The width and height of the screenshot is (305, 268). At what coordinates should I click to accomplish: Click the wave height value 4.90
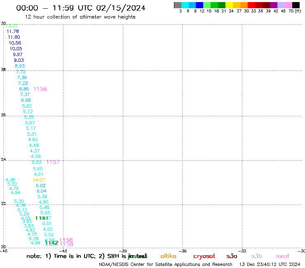[43, 202]
